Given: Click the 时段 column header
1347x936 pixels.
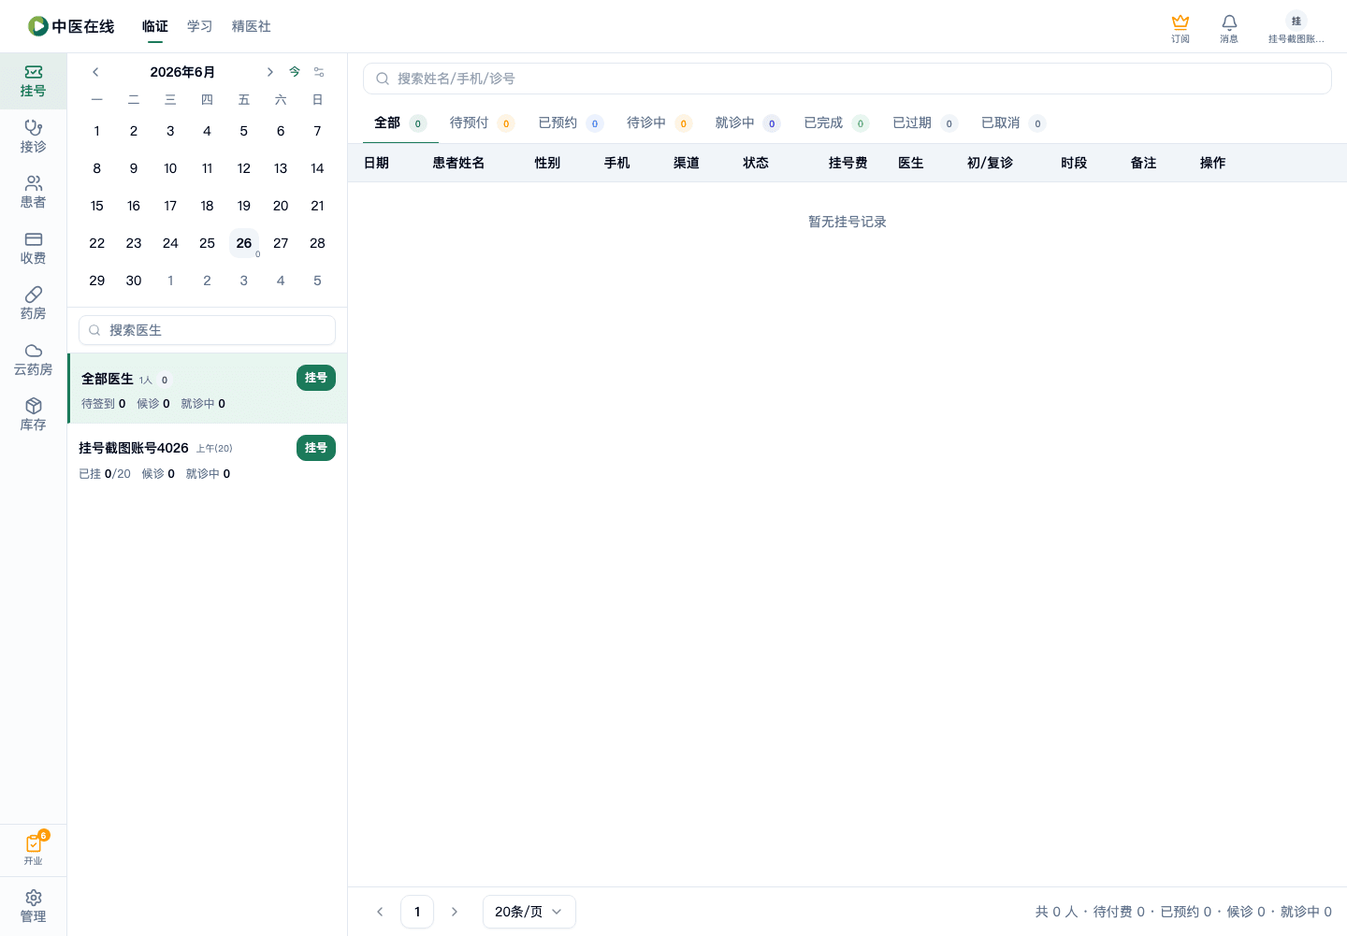Looking at the screenshot, I should pos(1074,163).
